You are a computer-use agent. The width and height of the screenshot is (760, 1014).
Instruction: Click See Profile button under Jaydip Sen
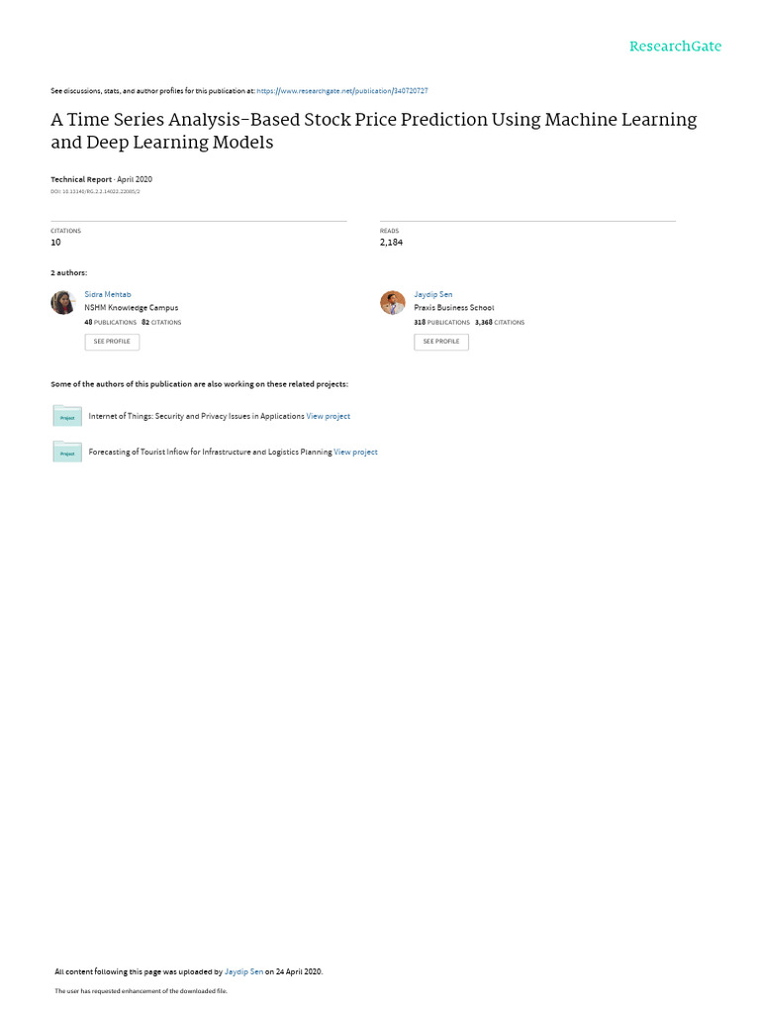pyautogui.click(x=441, y=342)
